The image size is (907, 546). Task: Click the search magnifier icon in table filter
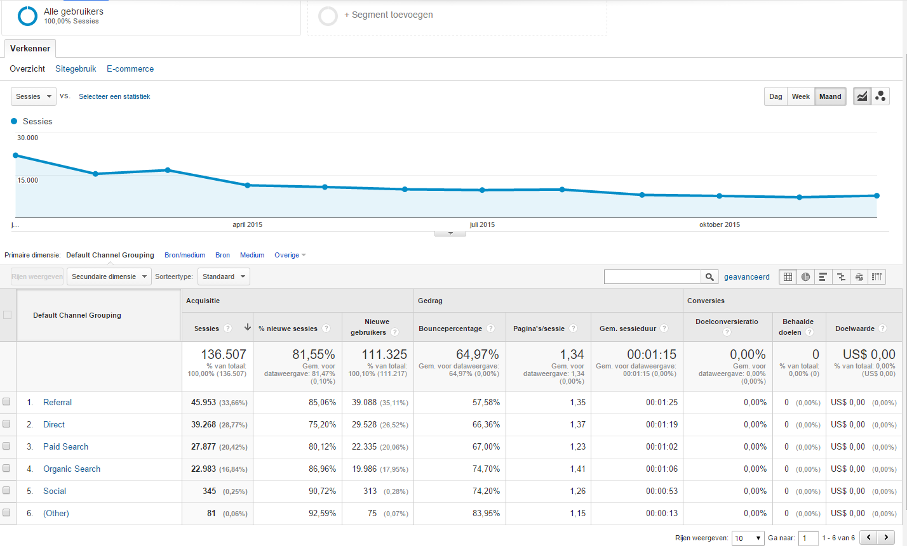709,276
